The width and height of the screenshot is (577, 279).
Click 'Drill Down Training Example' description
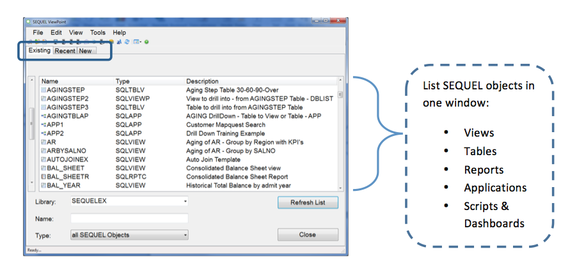click(x=226, y=133)
